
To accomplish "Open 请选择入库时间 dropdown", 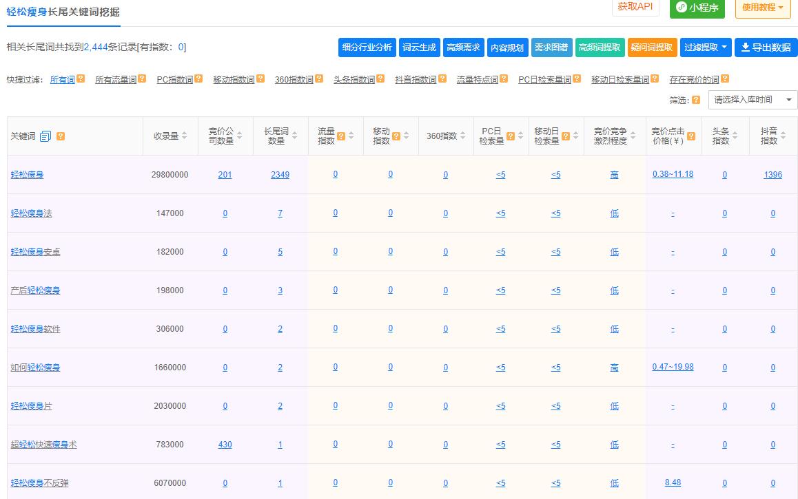I will point(753,100).
